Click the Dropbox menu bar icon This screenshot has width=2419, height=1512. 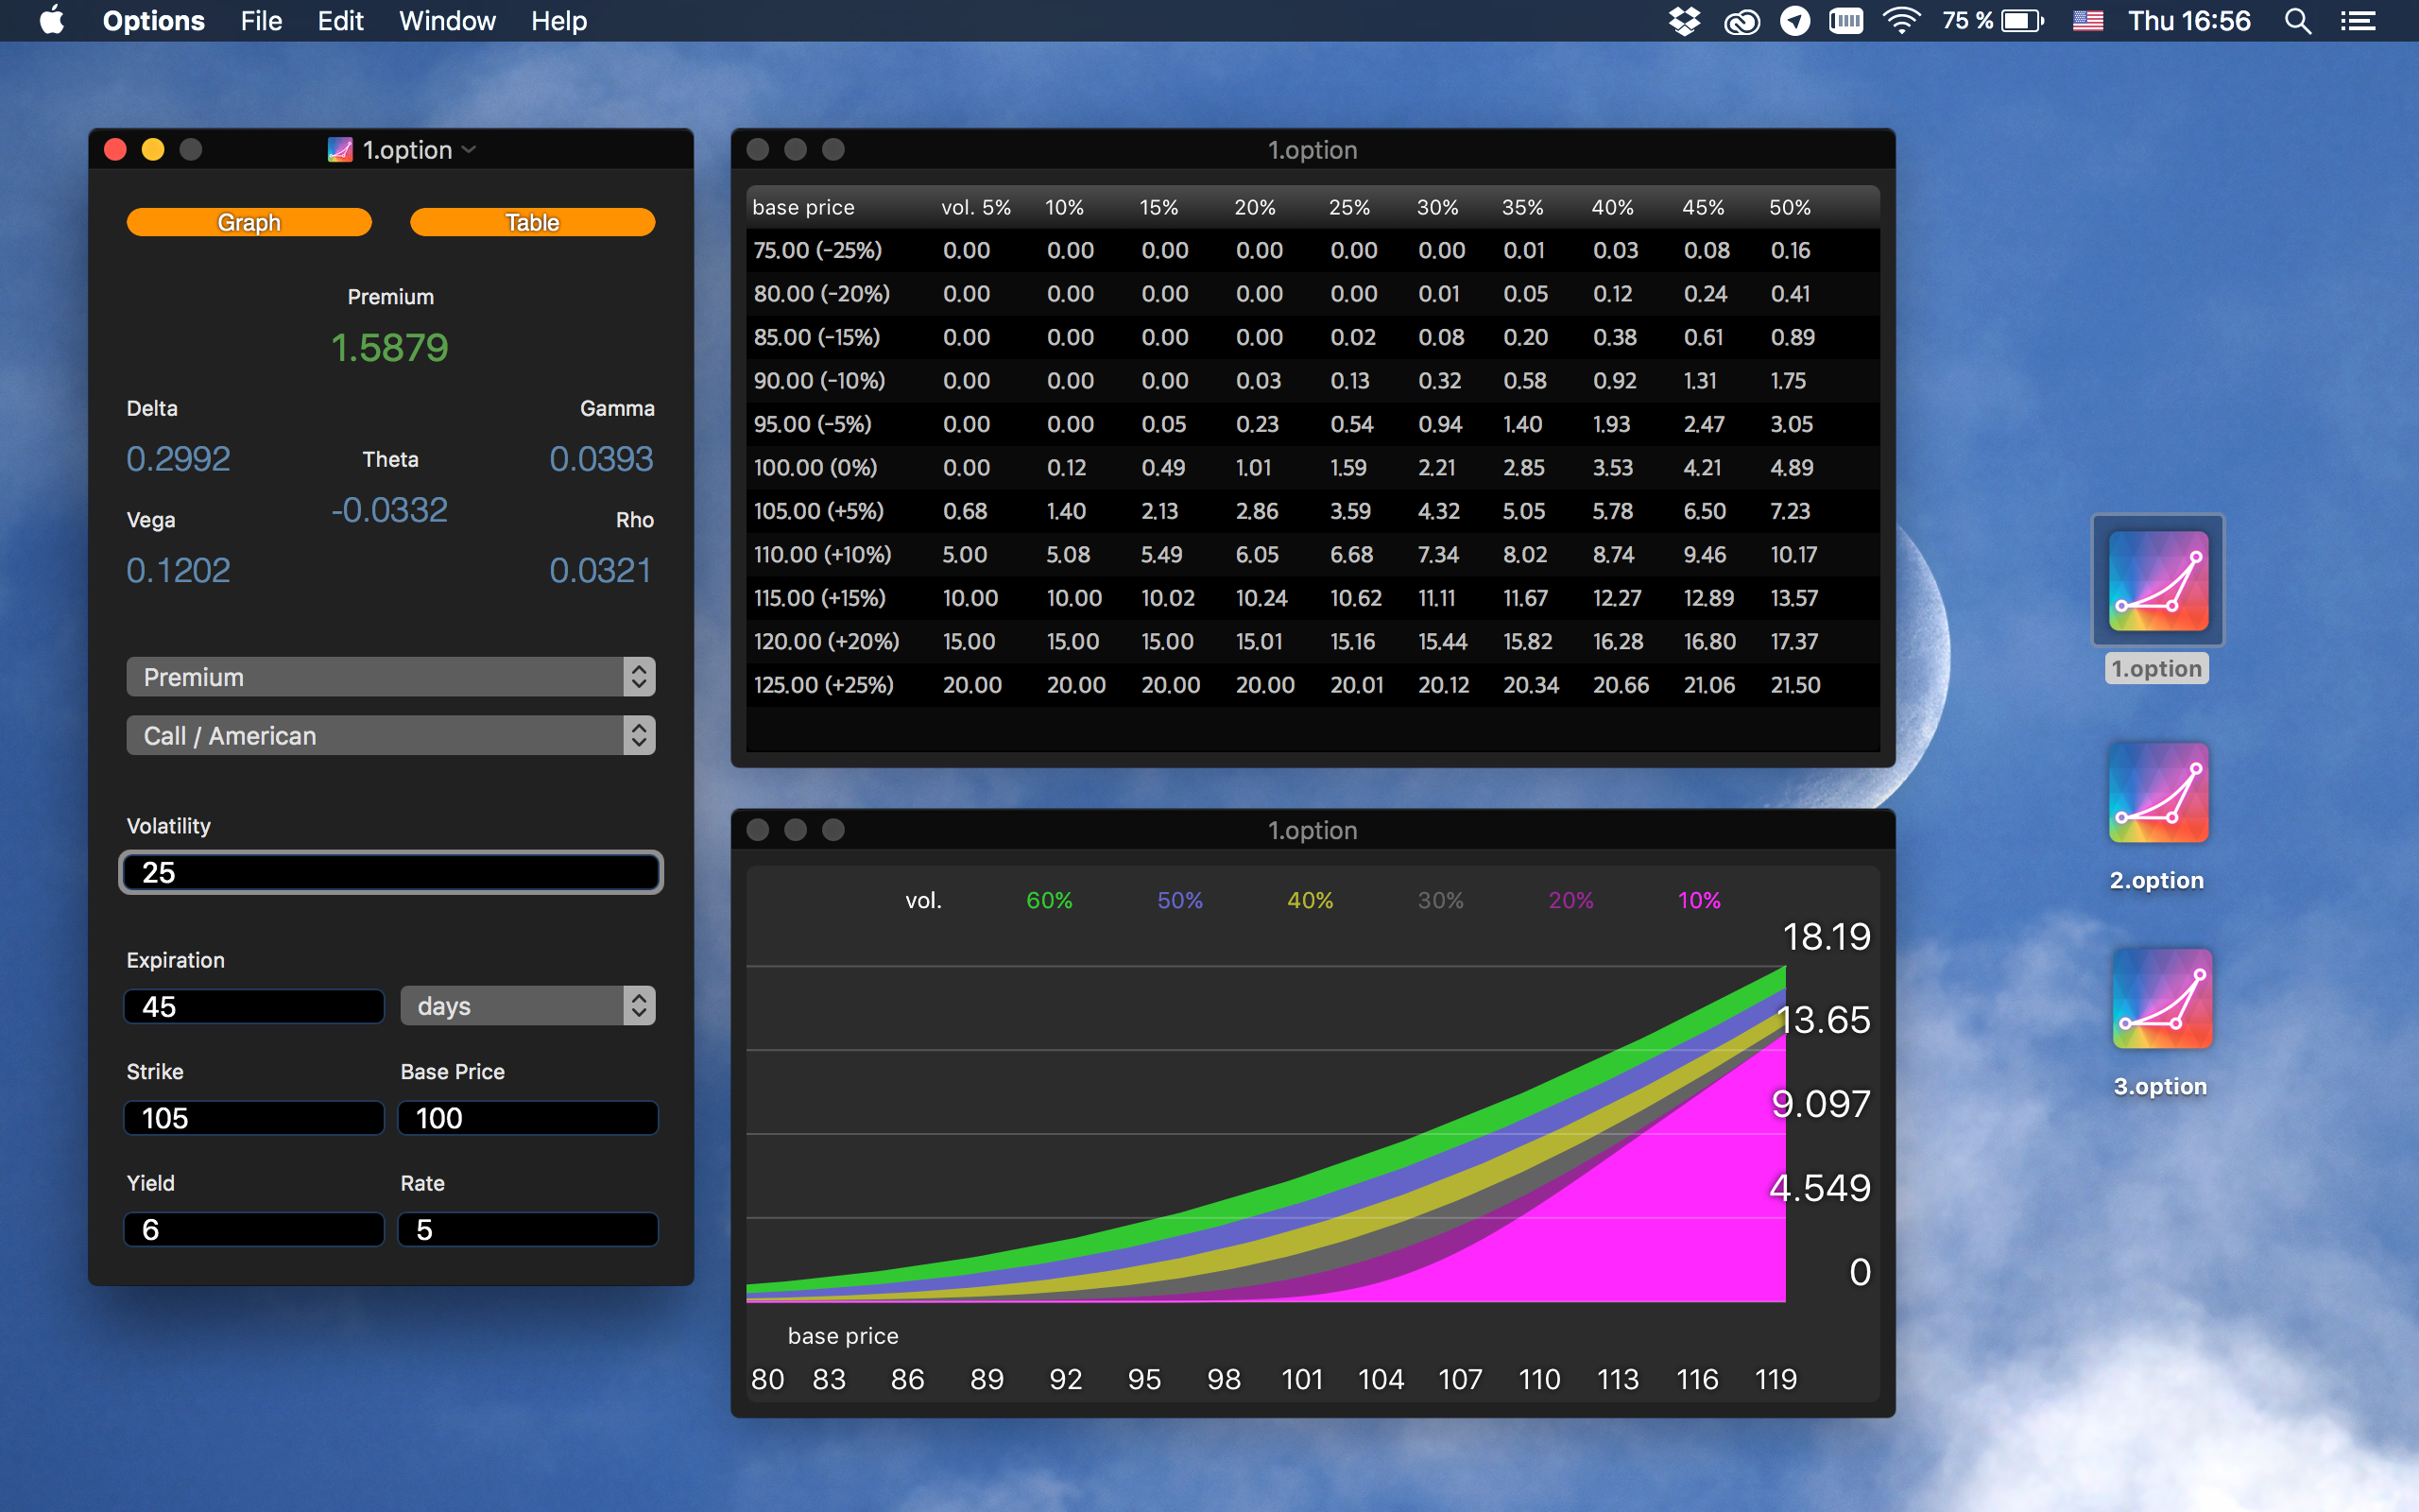click(1684, 21)
